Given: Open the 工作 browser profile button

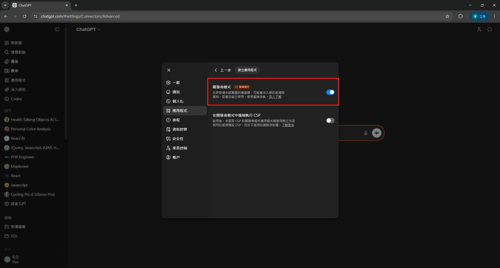Looking at the screenshot, I should coord(479,16).
